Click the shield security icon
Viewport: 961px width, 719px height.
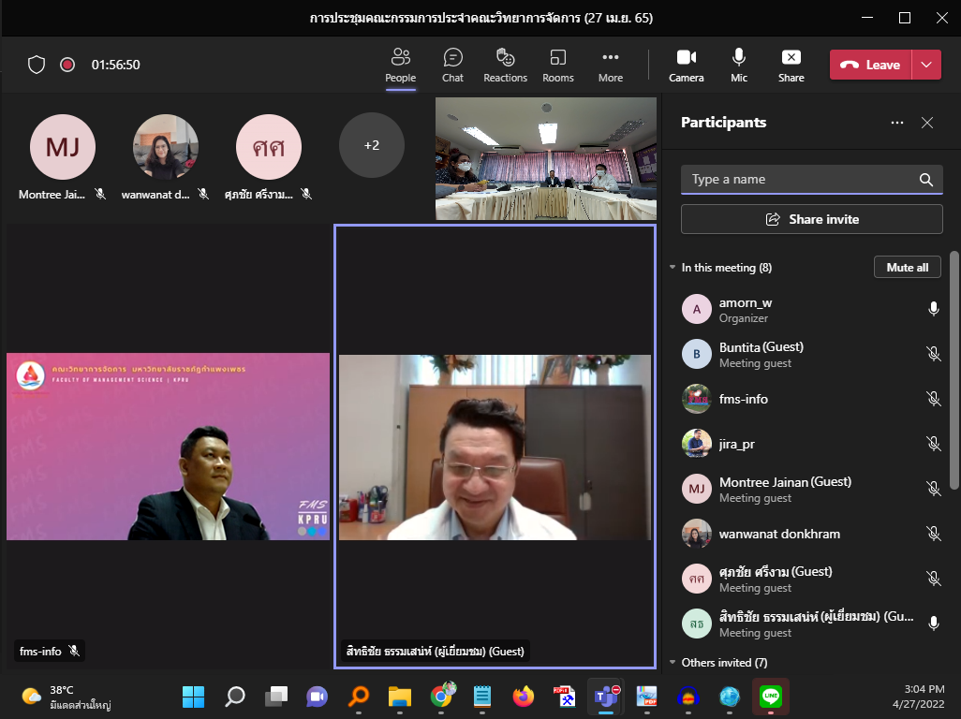click(x=37, y=65)
